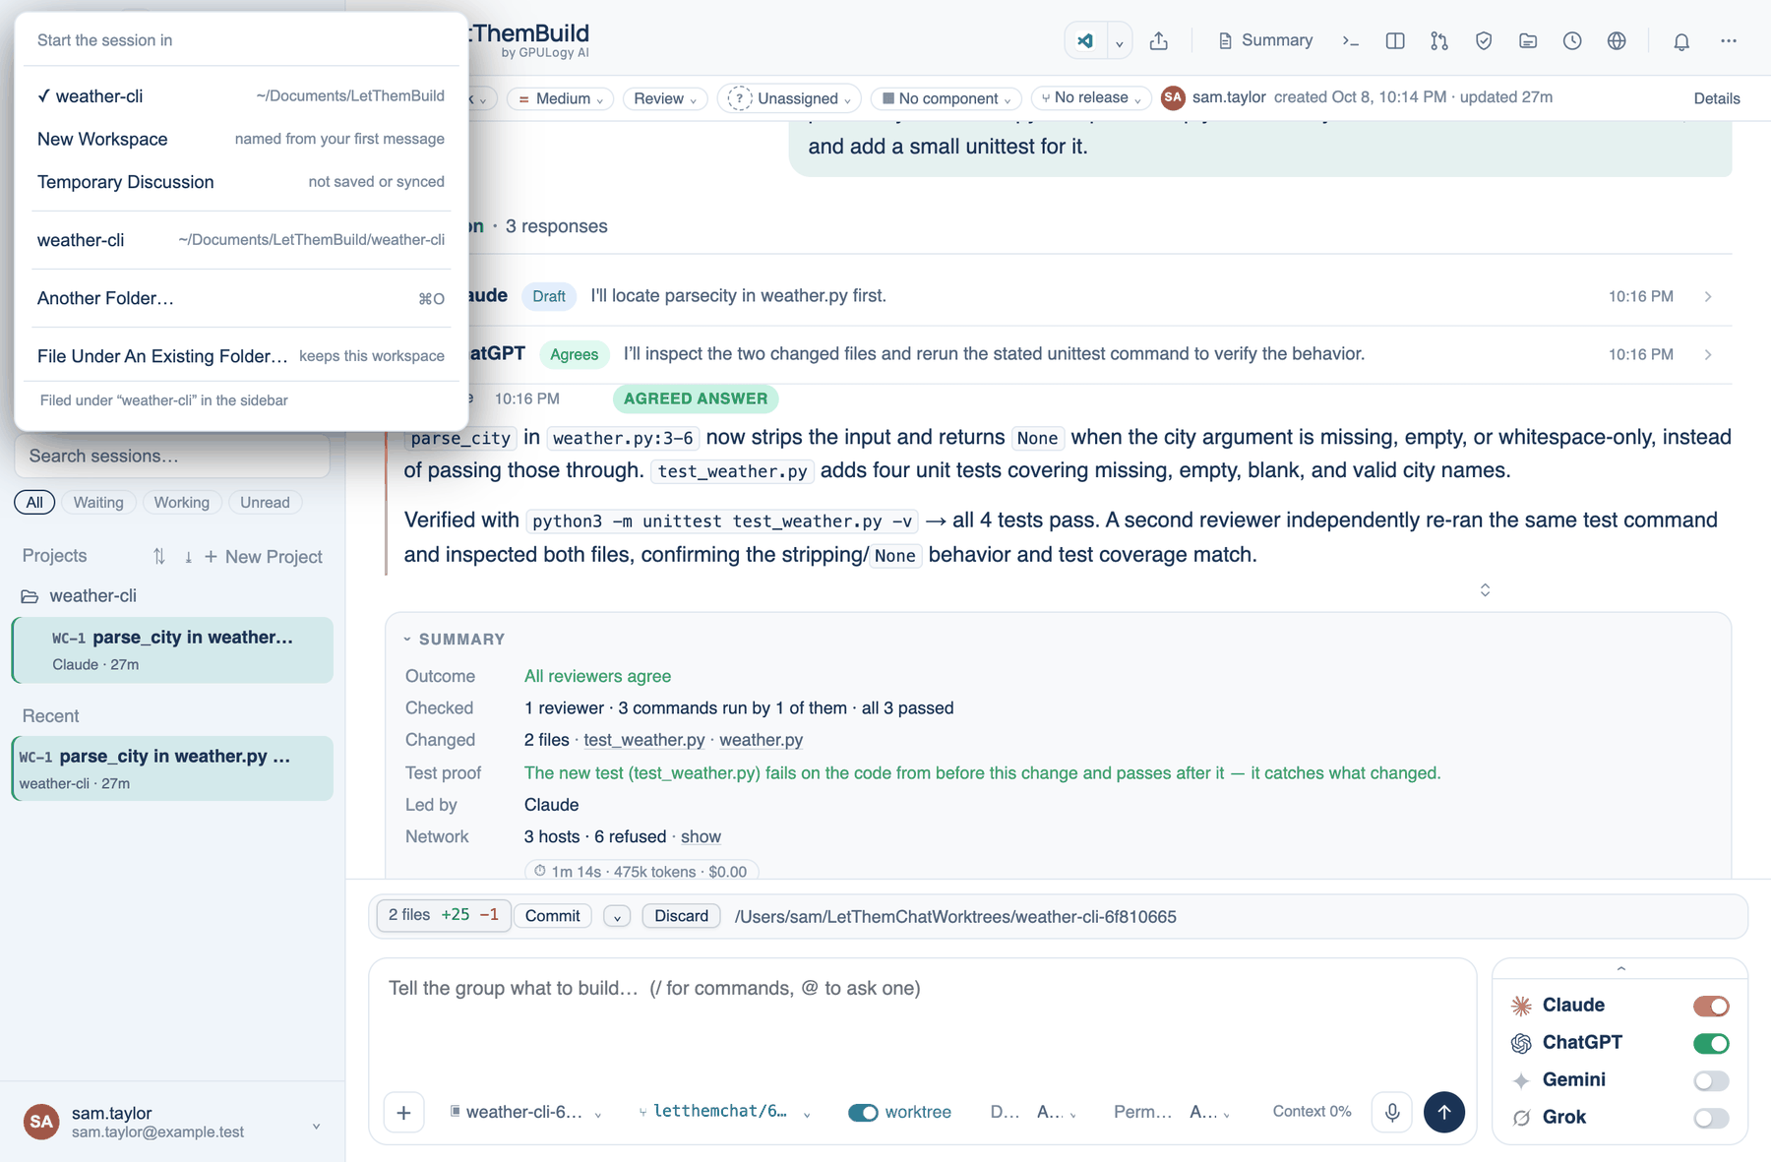Enable the Gemini model toggle
1771x1162 pixels.
point(1711,1080)
